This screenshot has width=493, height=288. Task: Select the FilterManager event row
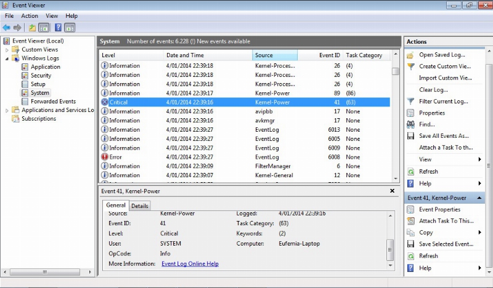(245, 166)
